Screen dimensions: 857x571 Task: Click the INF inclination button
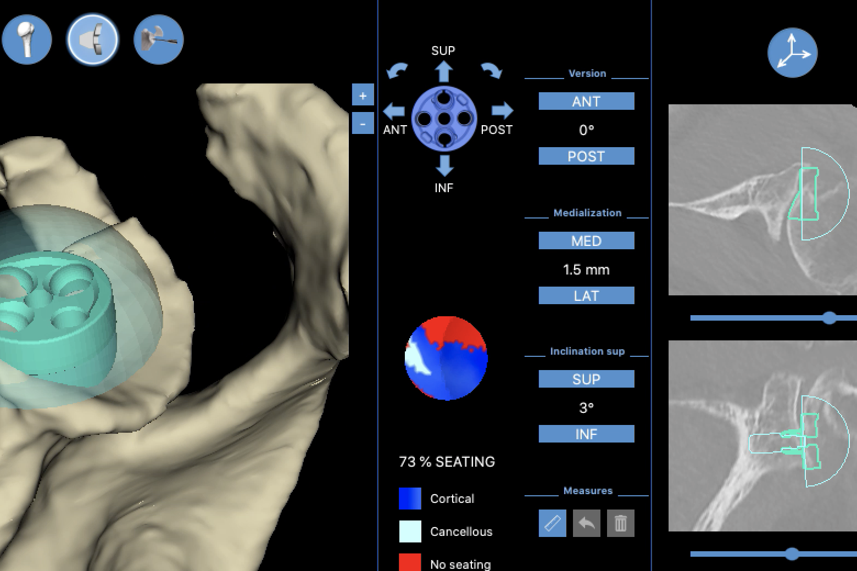coord(586,434)
